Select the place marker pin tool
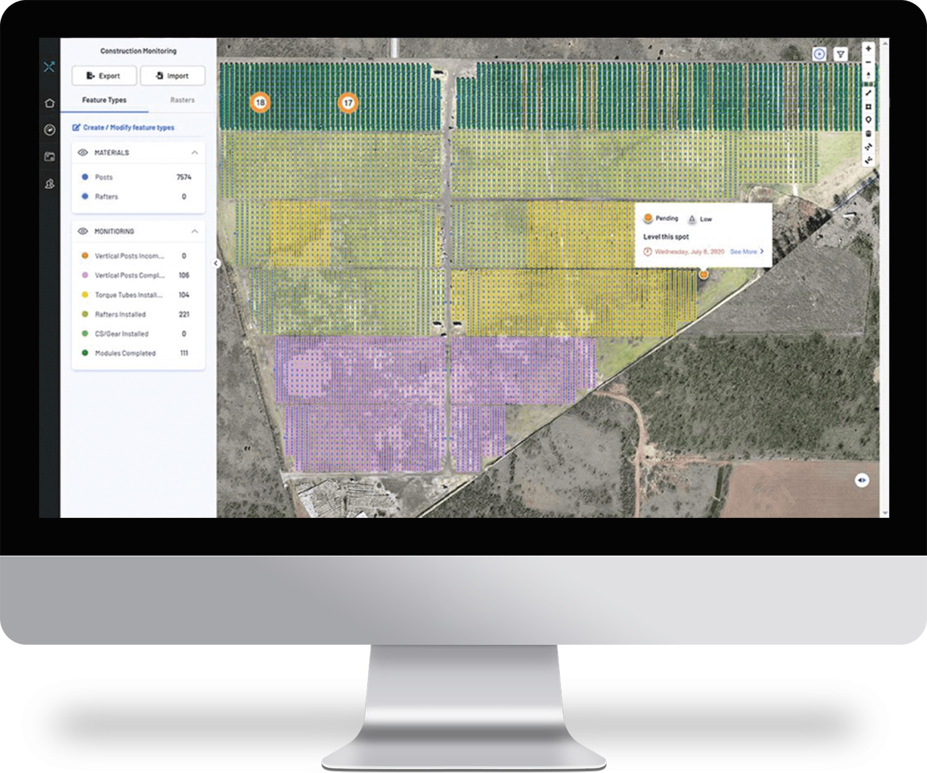The image size is (927, 773). [x=868, y=120]
